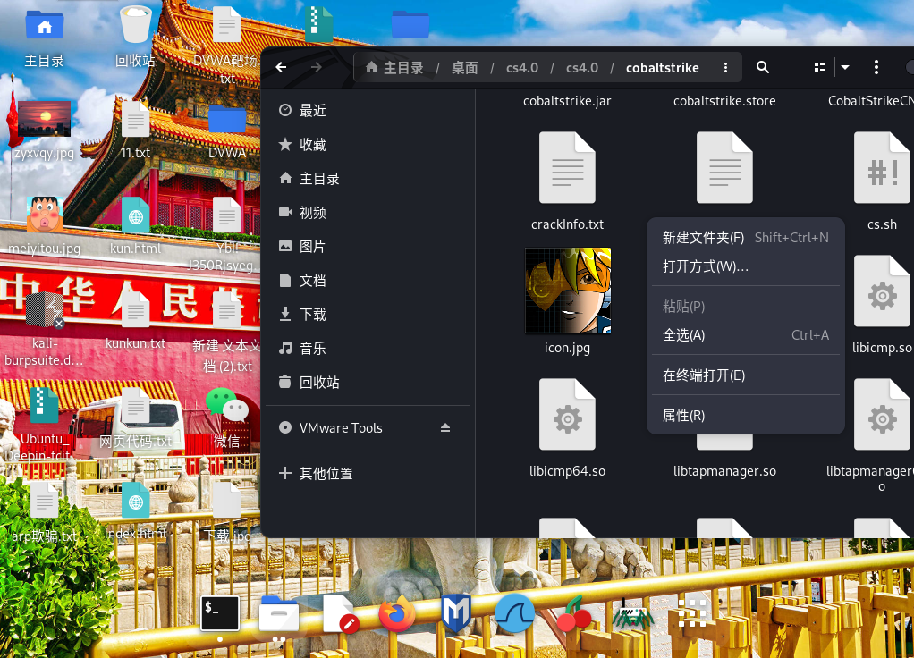
Task: Click the forward navigation arrow
Action: coord(316,68)
